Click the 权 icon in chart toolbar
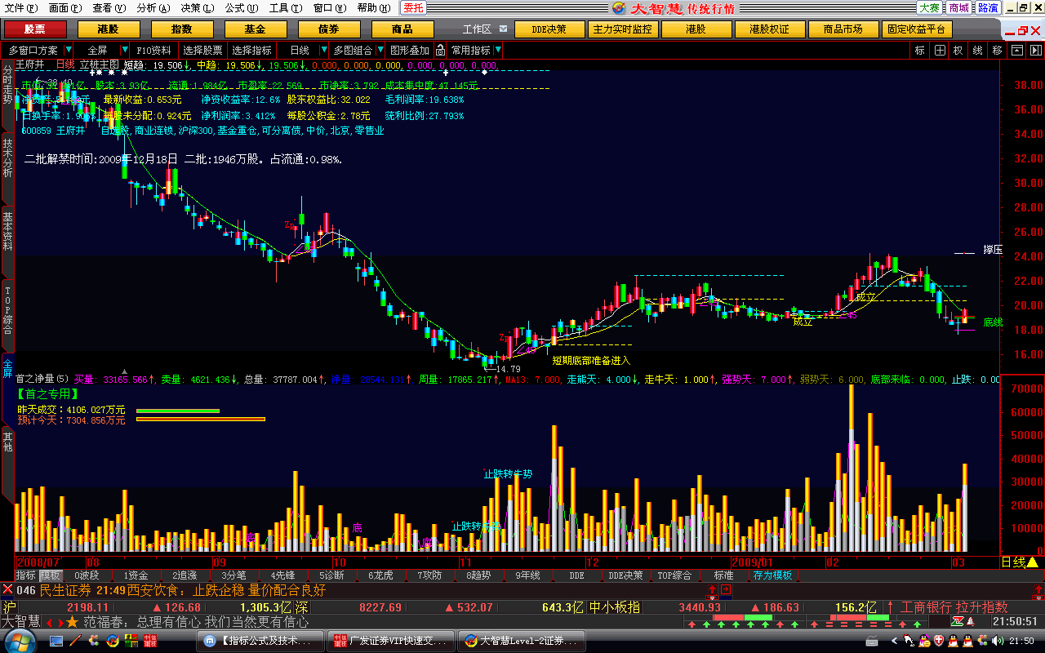The width and height of the screenshot is (1045, 653). [x=958, y=50]
